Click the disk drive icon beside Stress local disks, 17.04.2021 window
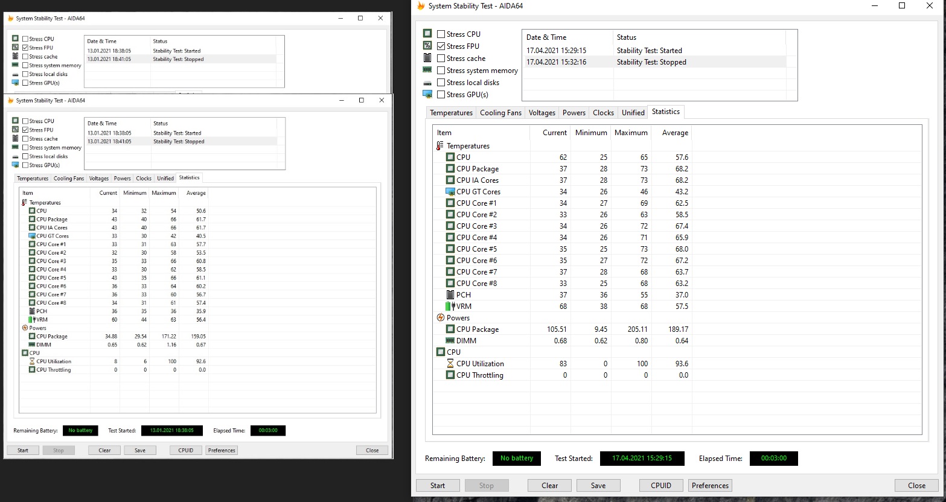946x502 pixels. click(x=427, y=83)
